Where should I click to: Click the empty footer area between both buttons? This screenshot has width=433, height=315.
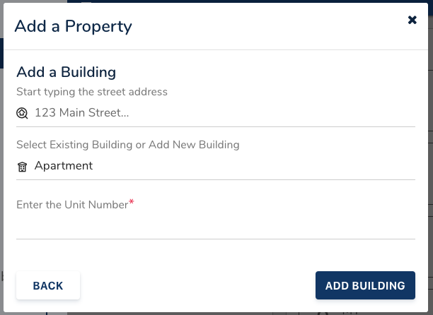[198, 285]
